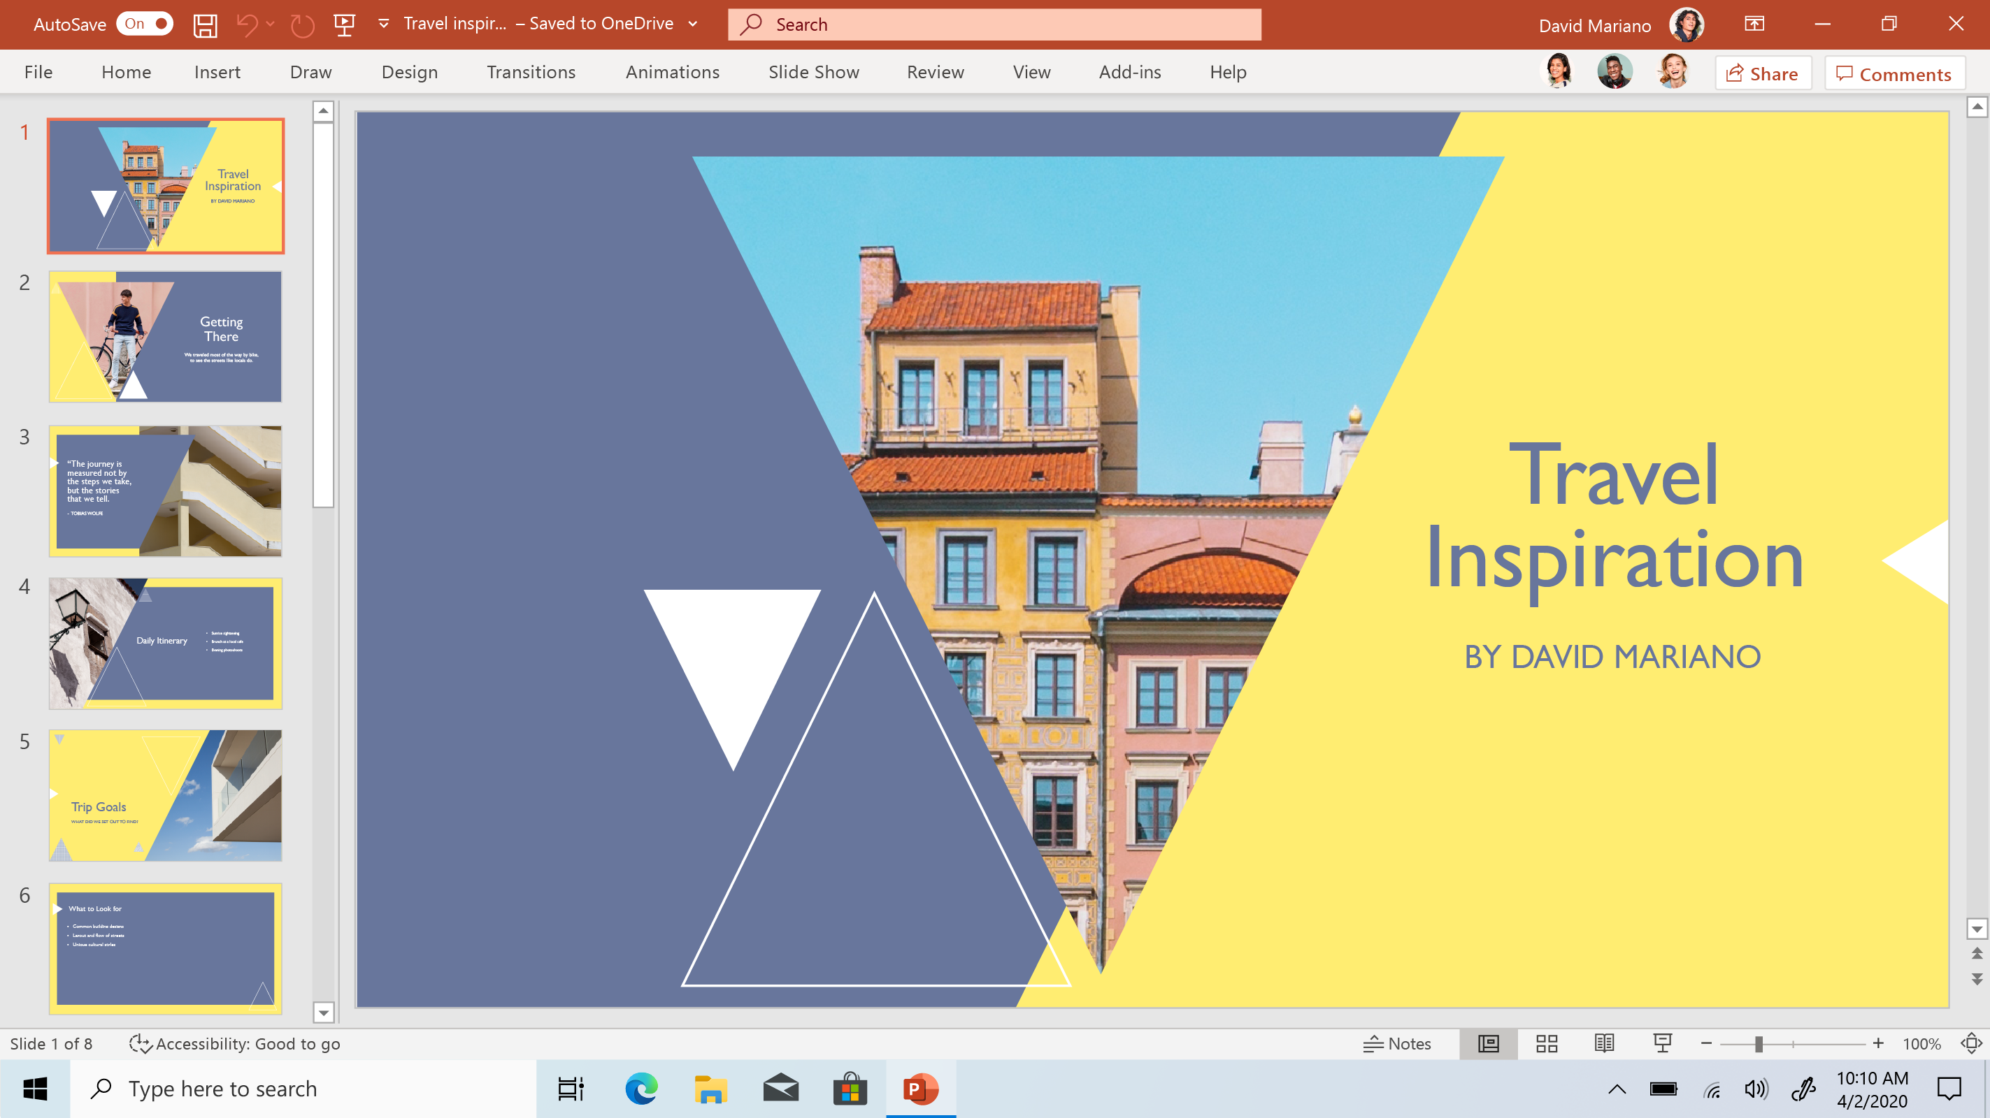This screenshot has width=1990, height=1118.
Task: Start presentation from beginning icon
Action: point(344,24)
